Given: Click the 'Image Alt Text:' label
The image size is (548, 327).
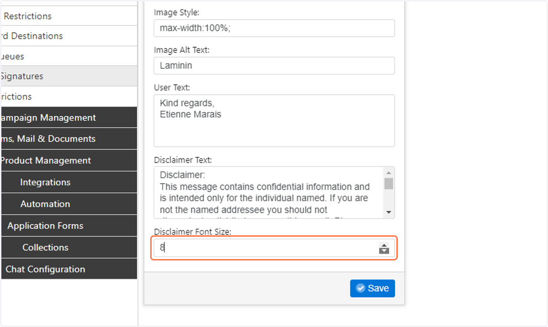Looking at the screenshot, I should click(x=182, y=50).
